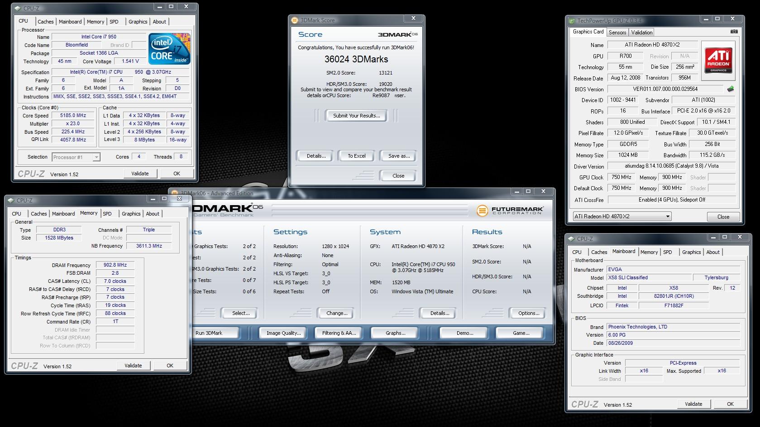Click the BIOS upload icon in GPU-Z
Image resolution: width=760 pixels, height=427 pixels.
pos(730,89)
